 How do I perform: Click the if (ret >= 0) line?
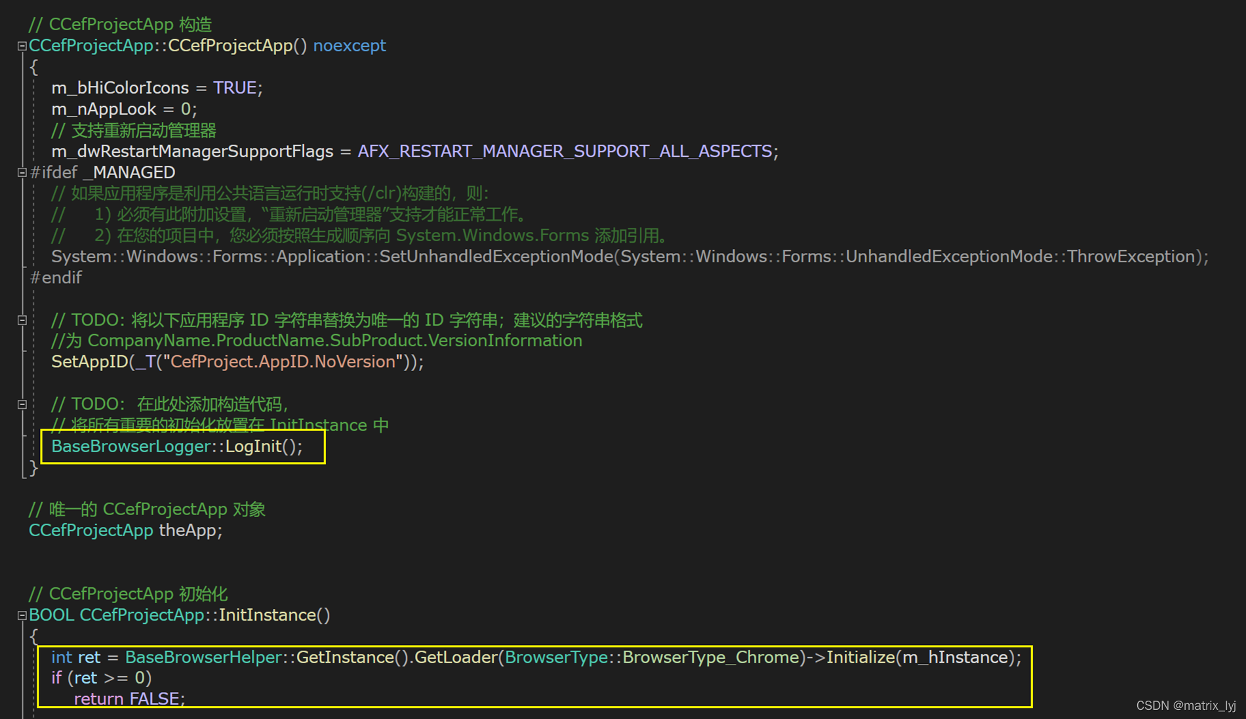101,678
